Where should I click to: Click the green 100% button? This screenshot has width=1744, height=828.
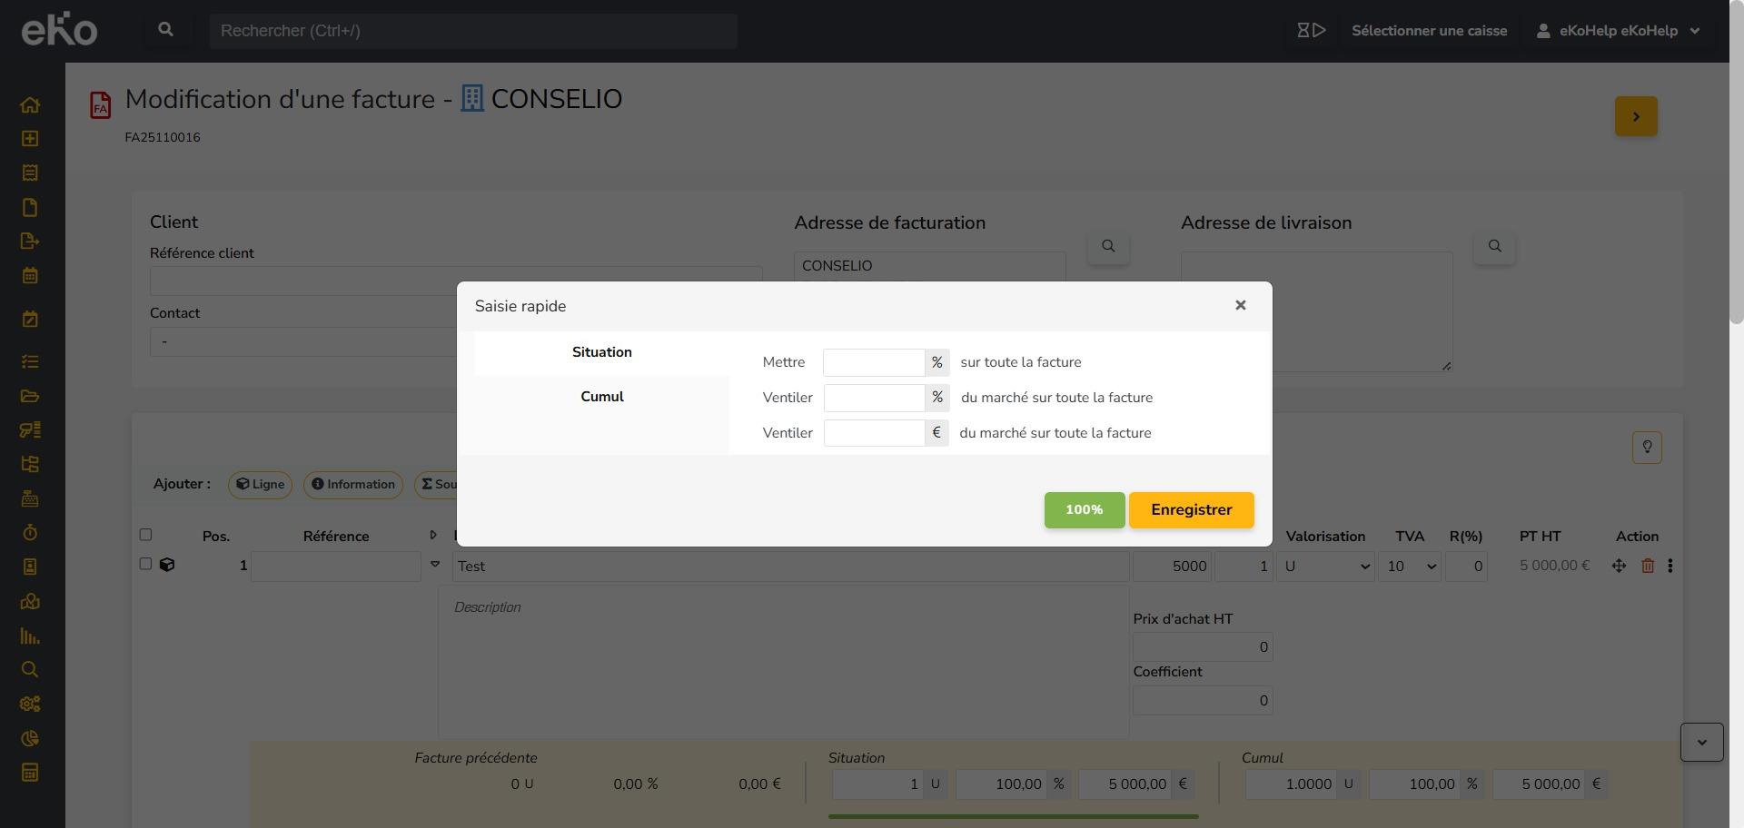pyautogui.click(x=1084, y=510)
